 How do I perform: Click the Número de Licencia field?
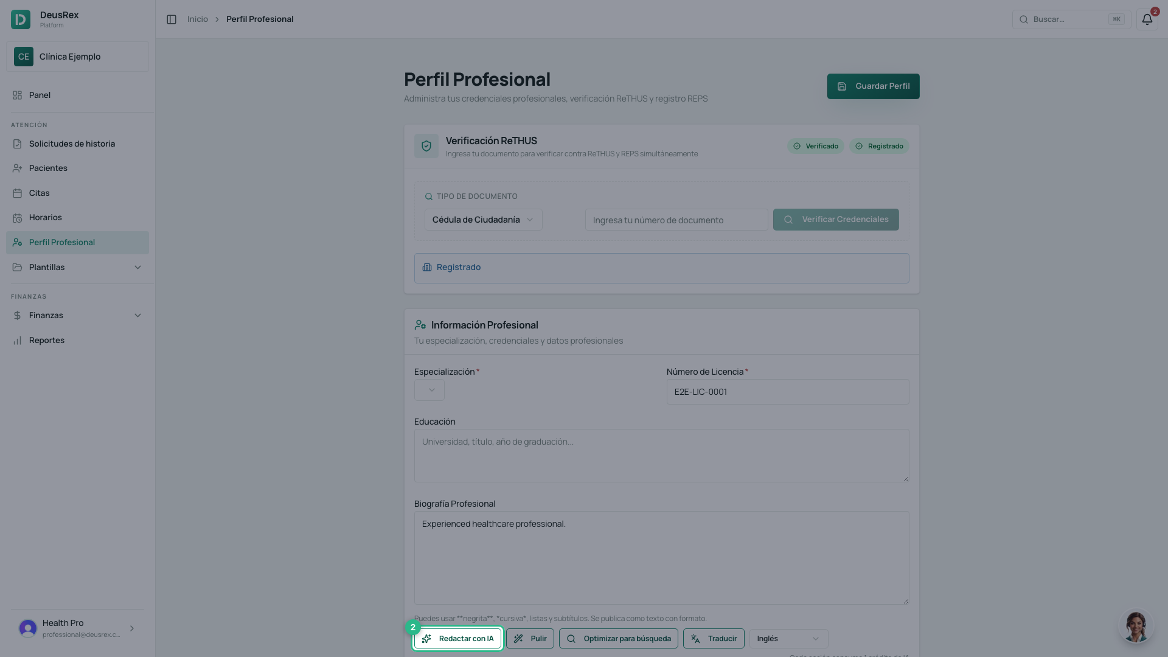(x=788, y=392)
